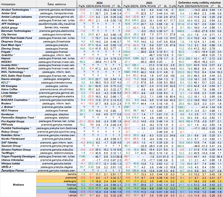The image size is (223, 197).
Task: Click the AUGA group company cell
Action: pyautogui.click(x=9, y=27)
